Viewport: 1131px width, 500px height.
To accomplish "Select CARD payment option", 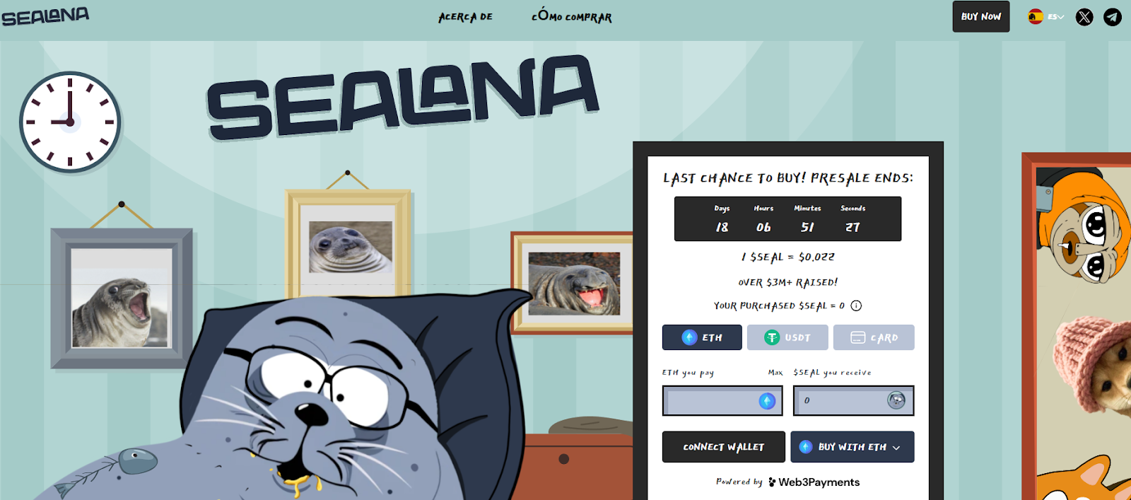I will [874, 337].
